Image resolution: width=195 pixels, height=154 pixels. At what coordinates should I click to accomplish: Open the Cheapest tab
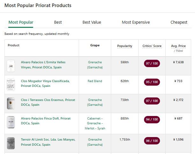pyautogui.click(x=179, y=22)
